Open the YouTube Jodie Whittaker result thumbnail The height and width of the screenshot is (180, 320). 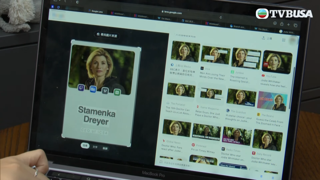coord(277,62)
